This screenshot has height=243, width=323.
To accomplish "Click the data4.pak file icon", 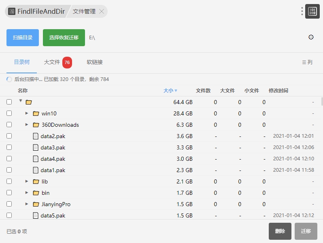I will tap(36, 159).
